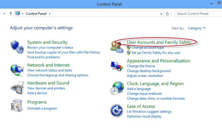Open User Accounts and Family Safety
Screen dimensions: 222x136
[x=159, y=42]
